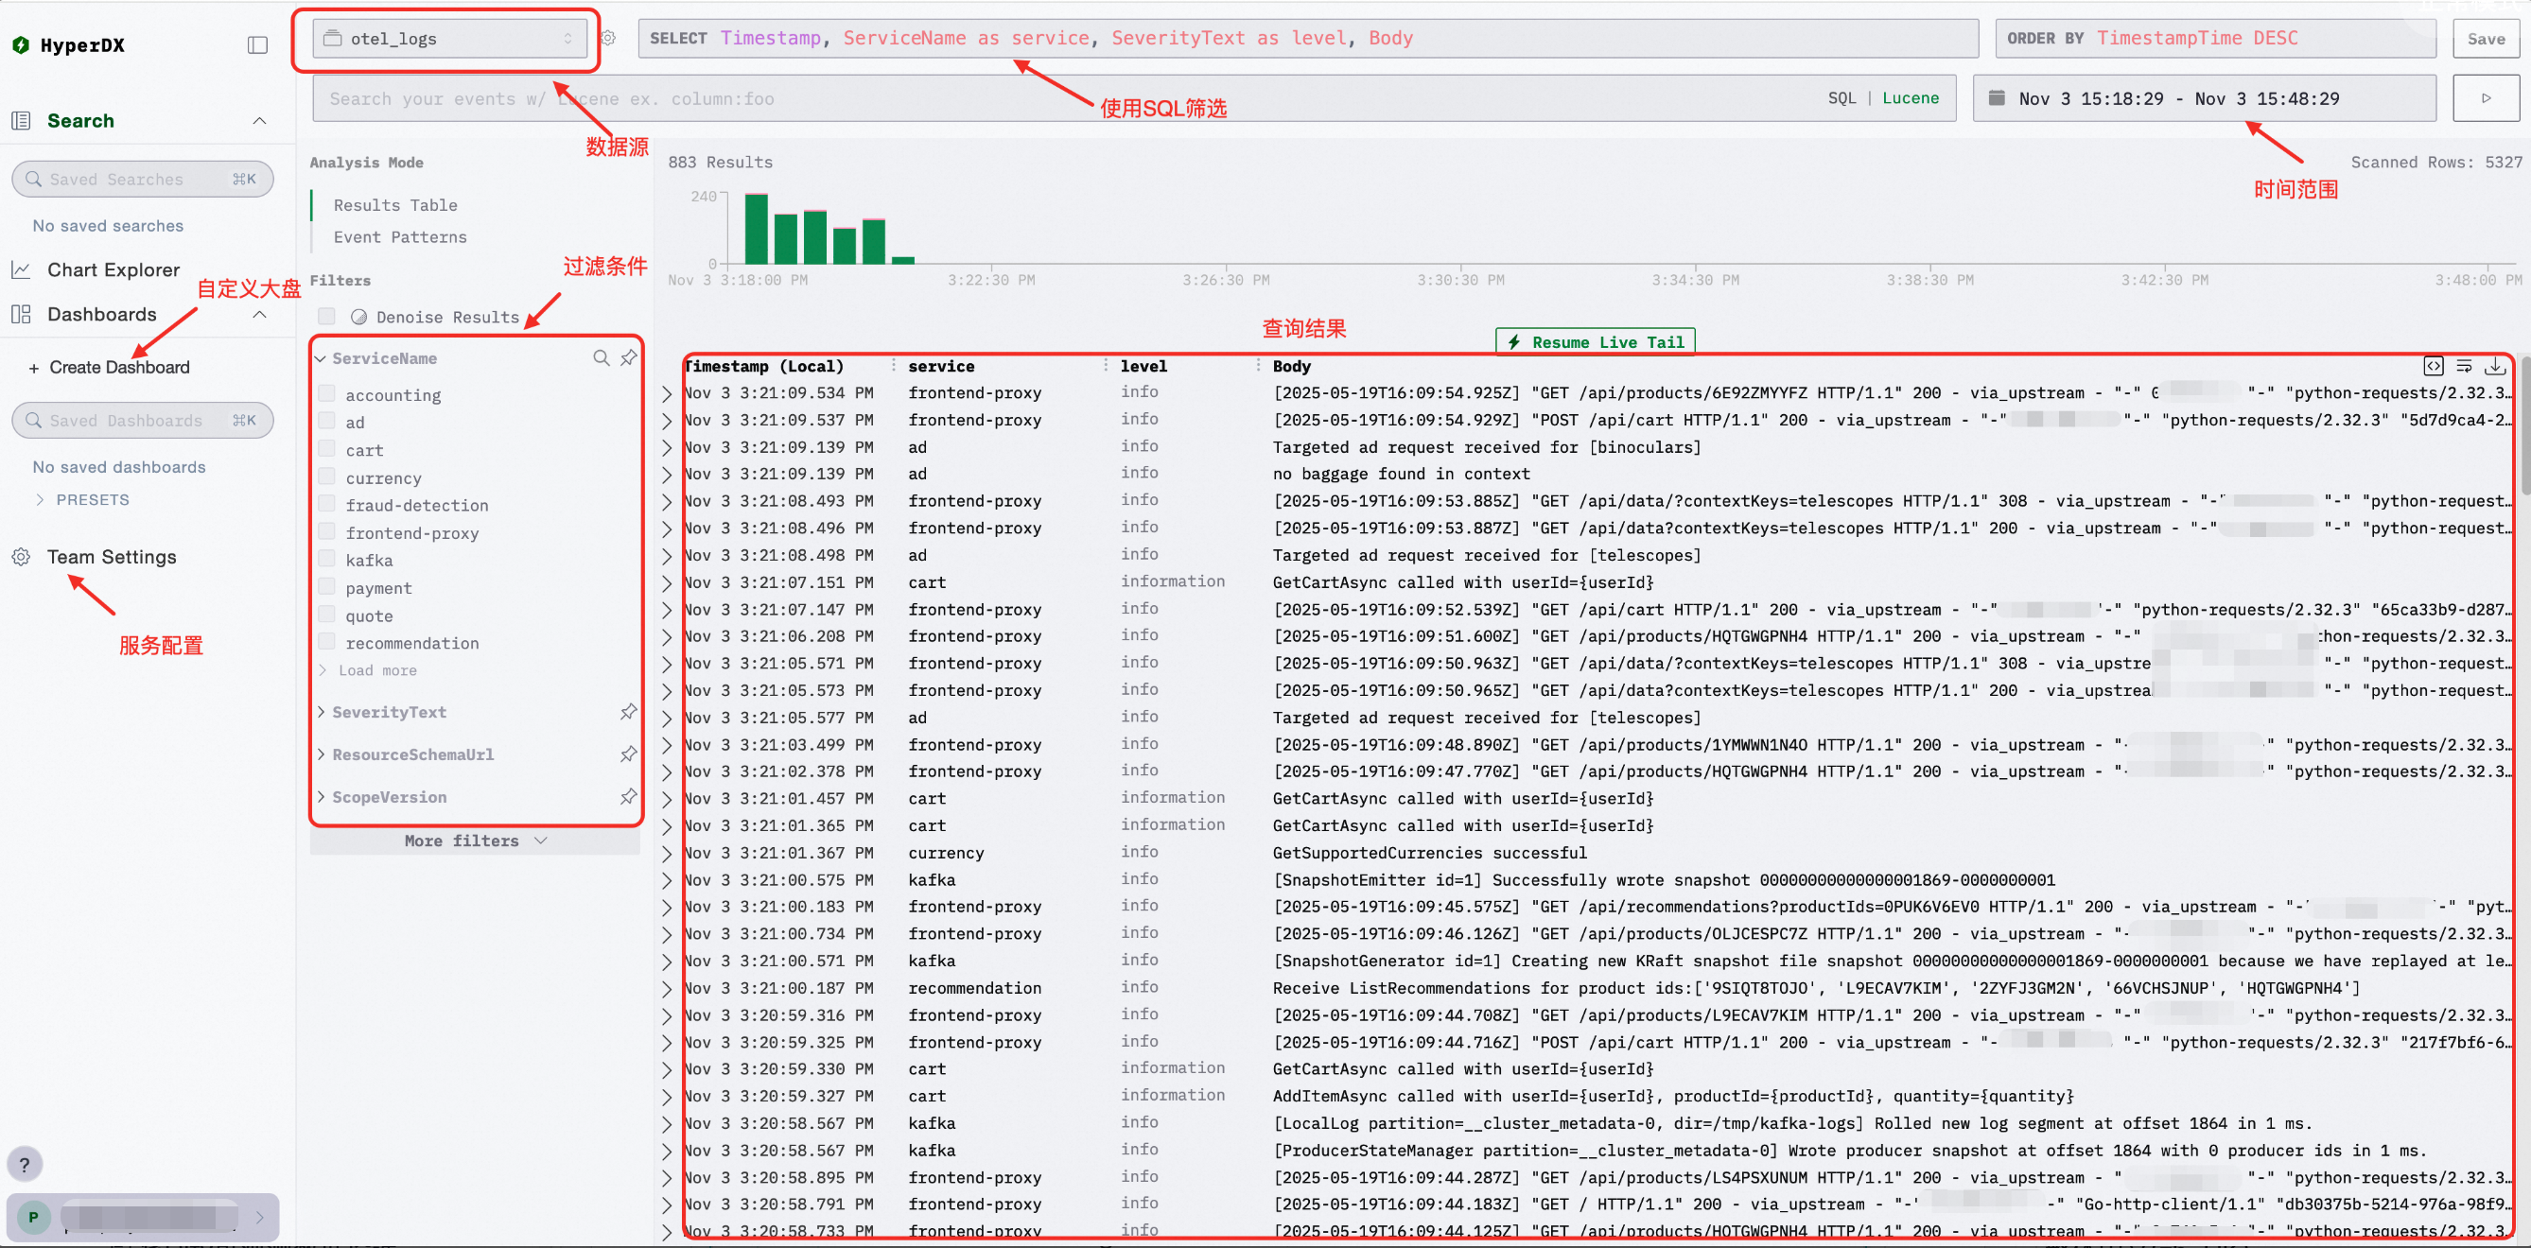Open source settings gear beside otel_logs

[608, 39]
